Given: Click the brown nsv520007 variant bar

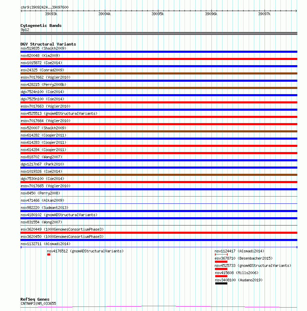Looking at the screenshot, I should [159, 131].
